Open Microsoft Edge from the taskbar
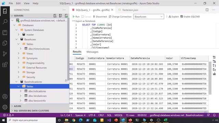219x123 pixels. tap(81, 120)
